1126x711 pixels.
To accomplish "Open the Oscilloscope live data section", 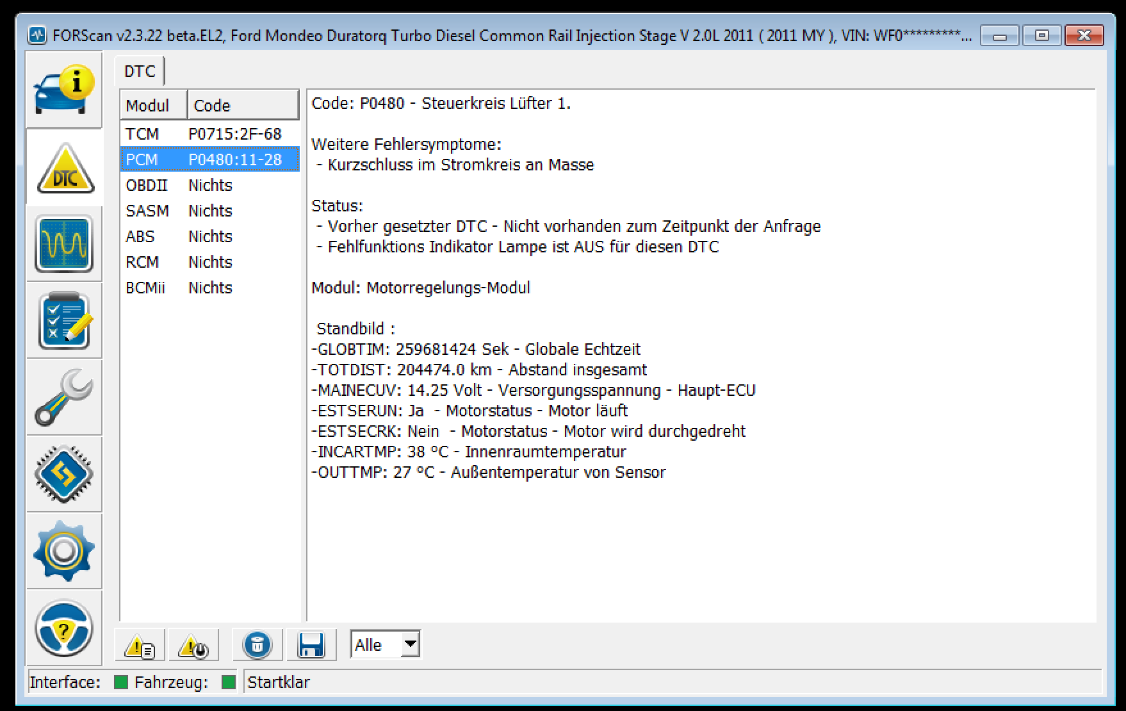I will pos(64,244).
